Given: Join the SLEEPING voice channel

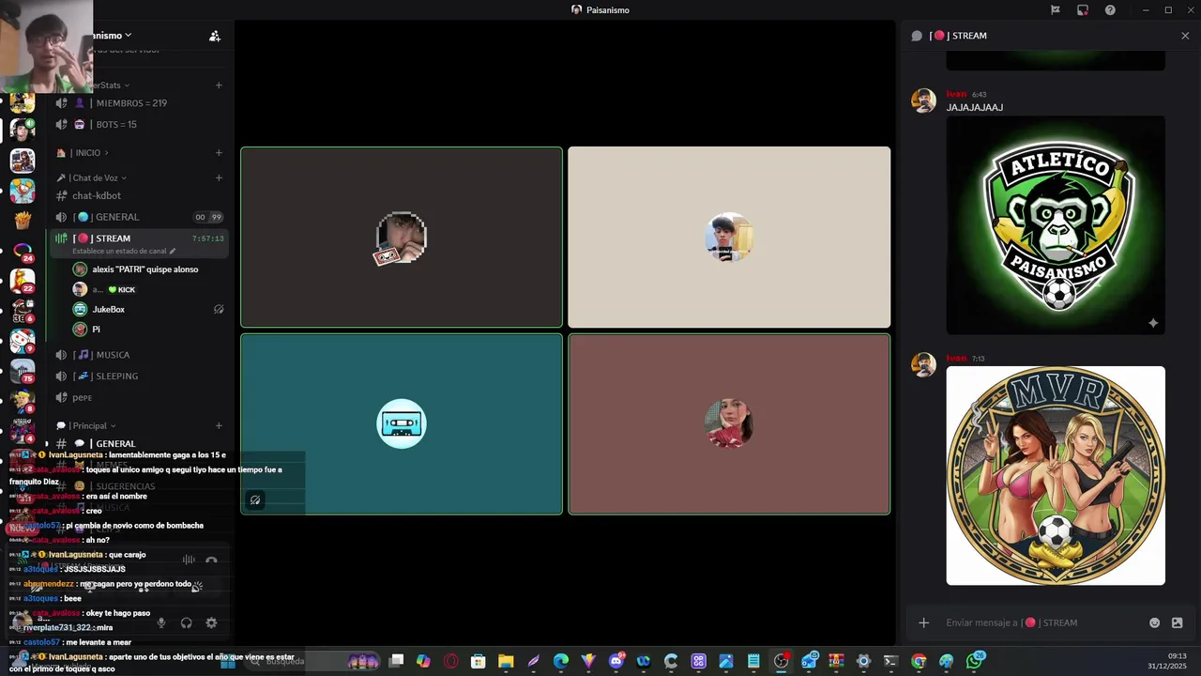Looking at the screenshot, I should [x=139, y=376].
